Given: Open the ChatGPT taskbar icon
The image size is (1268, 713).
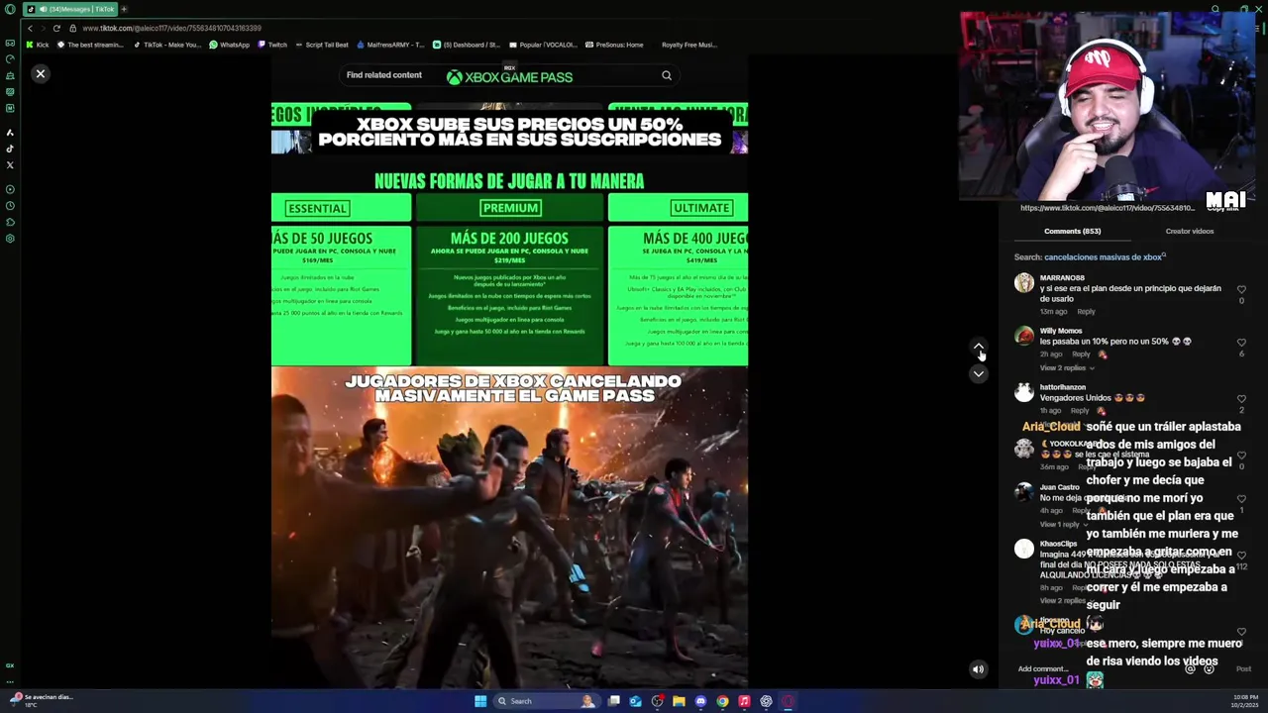Looking at the screenshot, I should pos(766,701).
